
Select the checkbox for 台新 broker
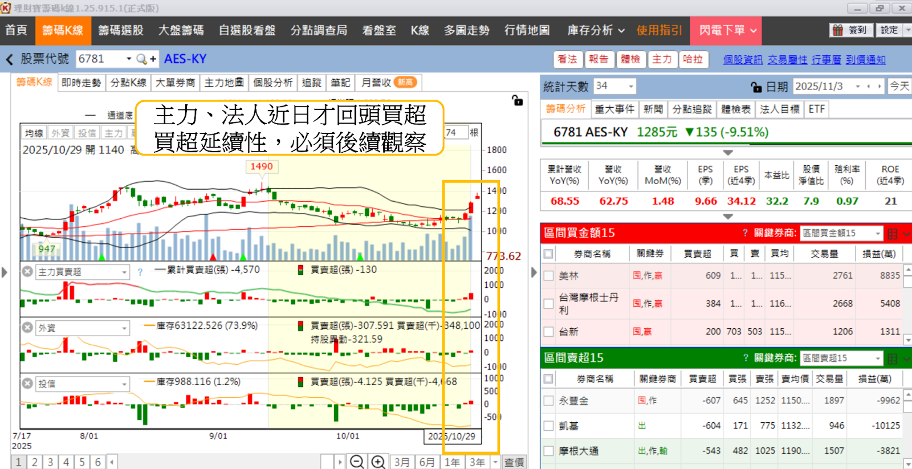(548, 332)
